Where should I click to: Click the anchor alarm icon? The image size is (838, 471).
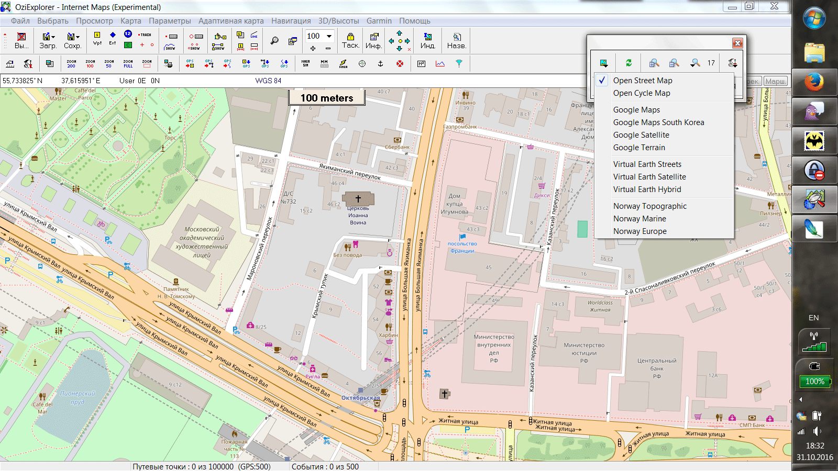[x=381, y=64]
